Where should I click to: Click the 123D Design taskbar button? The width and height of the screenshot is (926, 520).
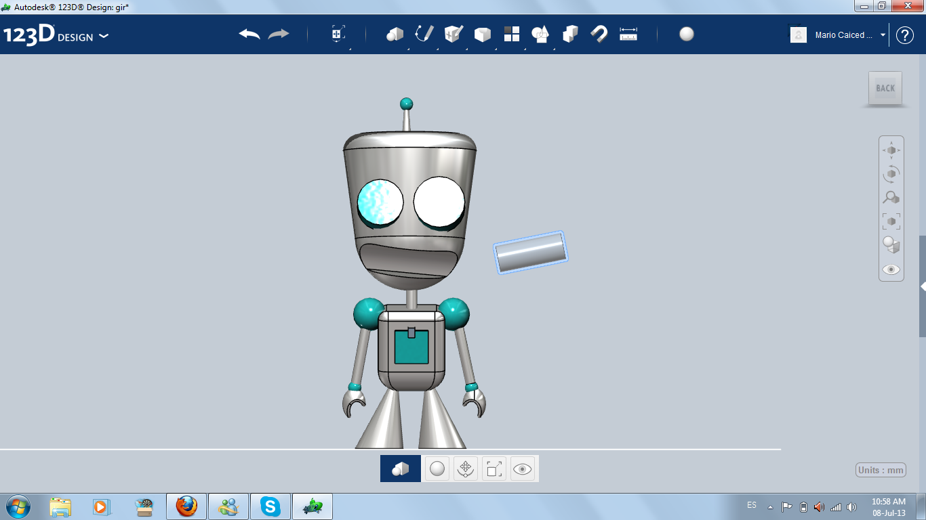[313, 506]
